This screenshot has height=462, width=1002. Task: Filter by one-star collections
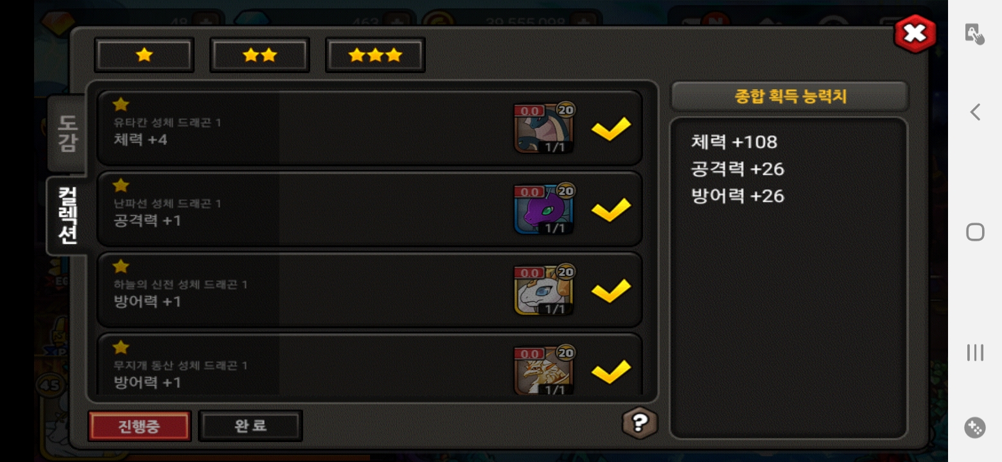point(144,55)
